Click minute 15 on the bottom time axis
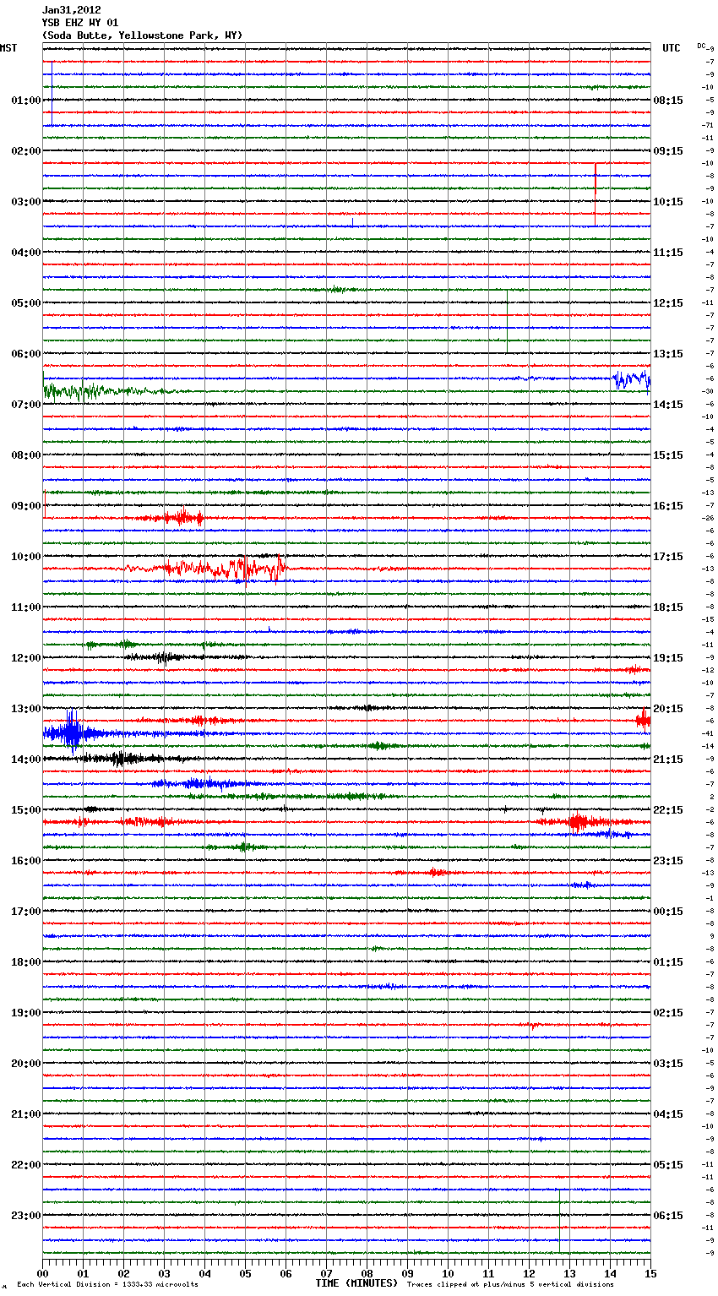 click(650, 1273)
